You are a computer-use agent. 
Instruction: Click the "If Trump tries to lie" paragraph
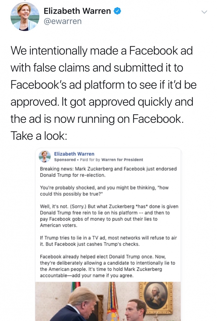coord(108,241)
